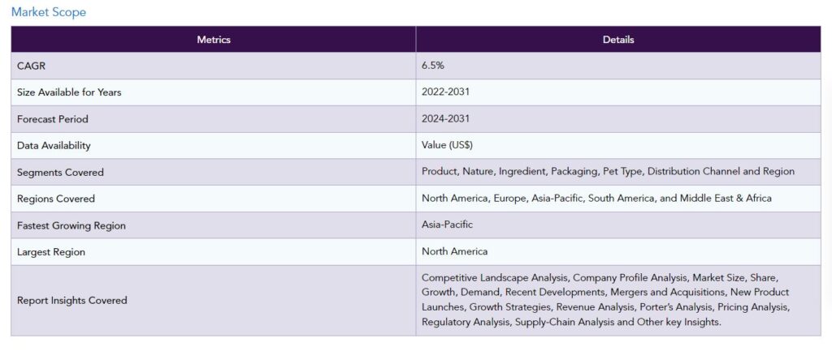Select the CAGR row label

click(31, 66)
